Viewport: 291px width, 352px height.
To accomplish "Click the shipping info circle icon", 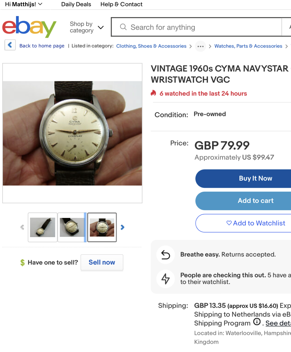I will pos(257,322).
